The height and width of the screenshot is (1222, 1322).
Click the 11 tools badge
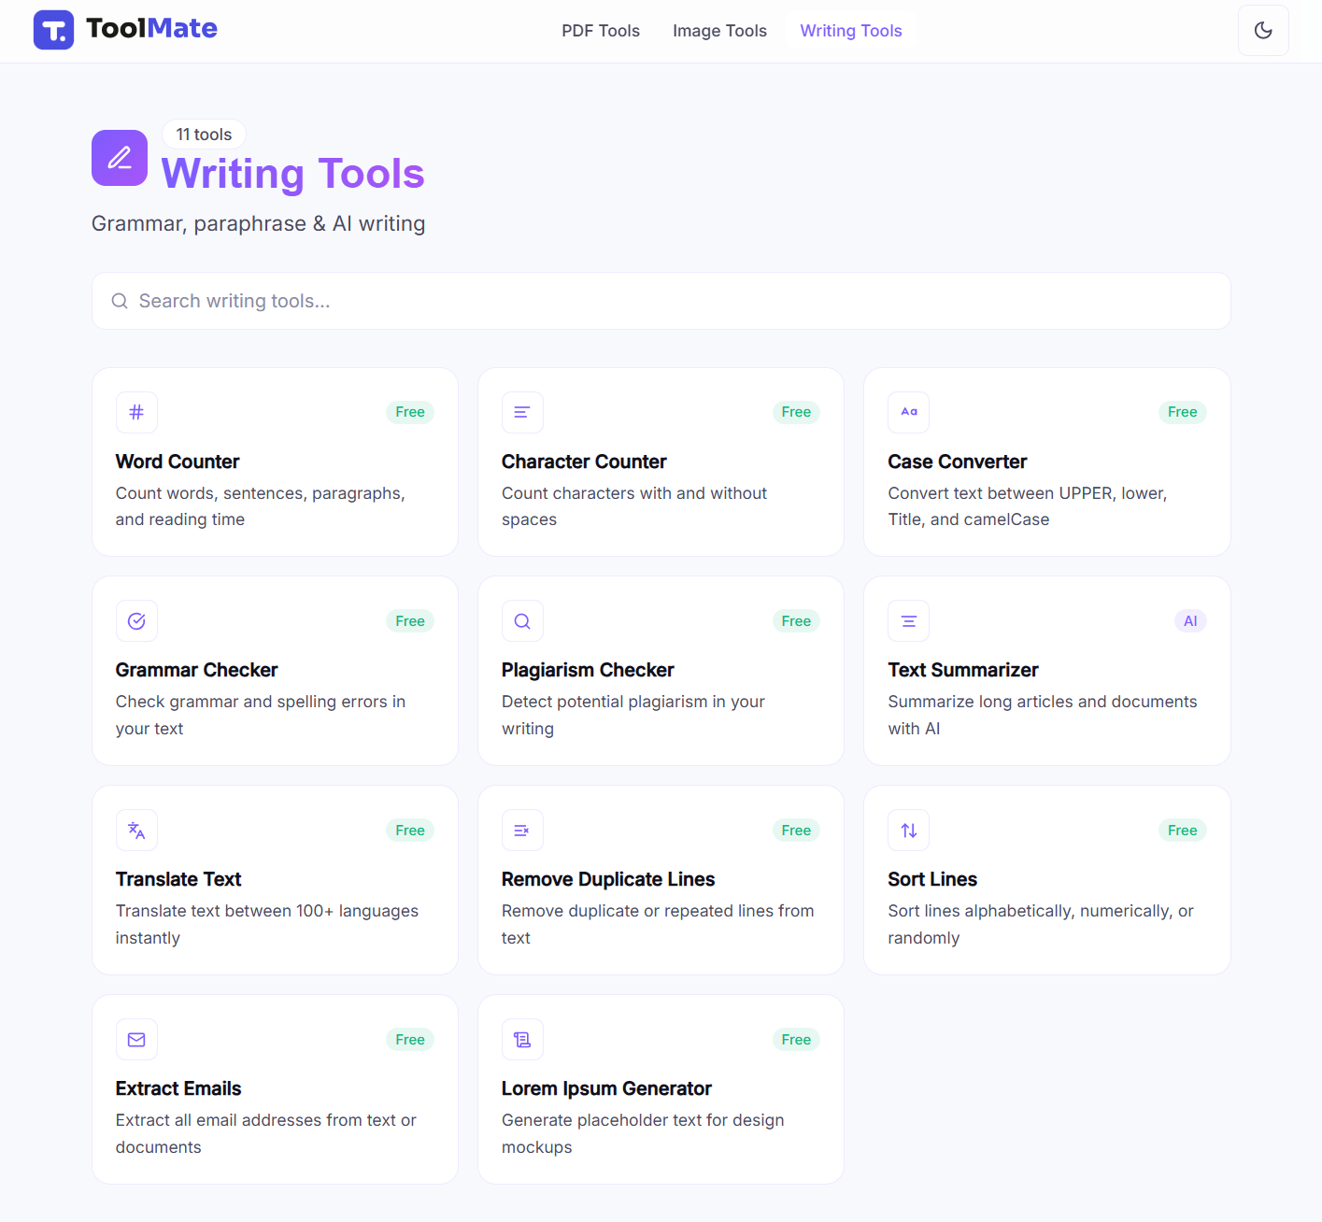[x=204, y=135]
